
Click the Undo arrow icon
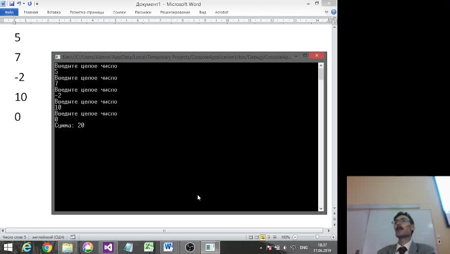coord(19,4)
